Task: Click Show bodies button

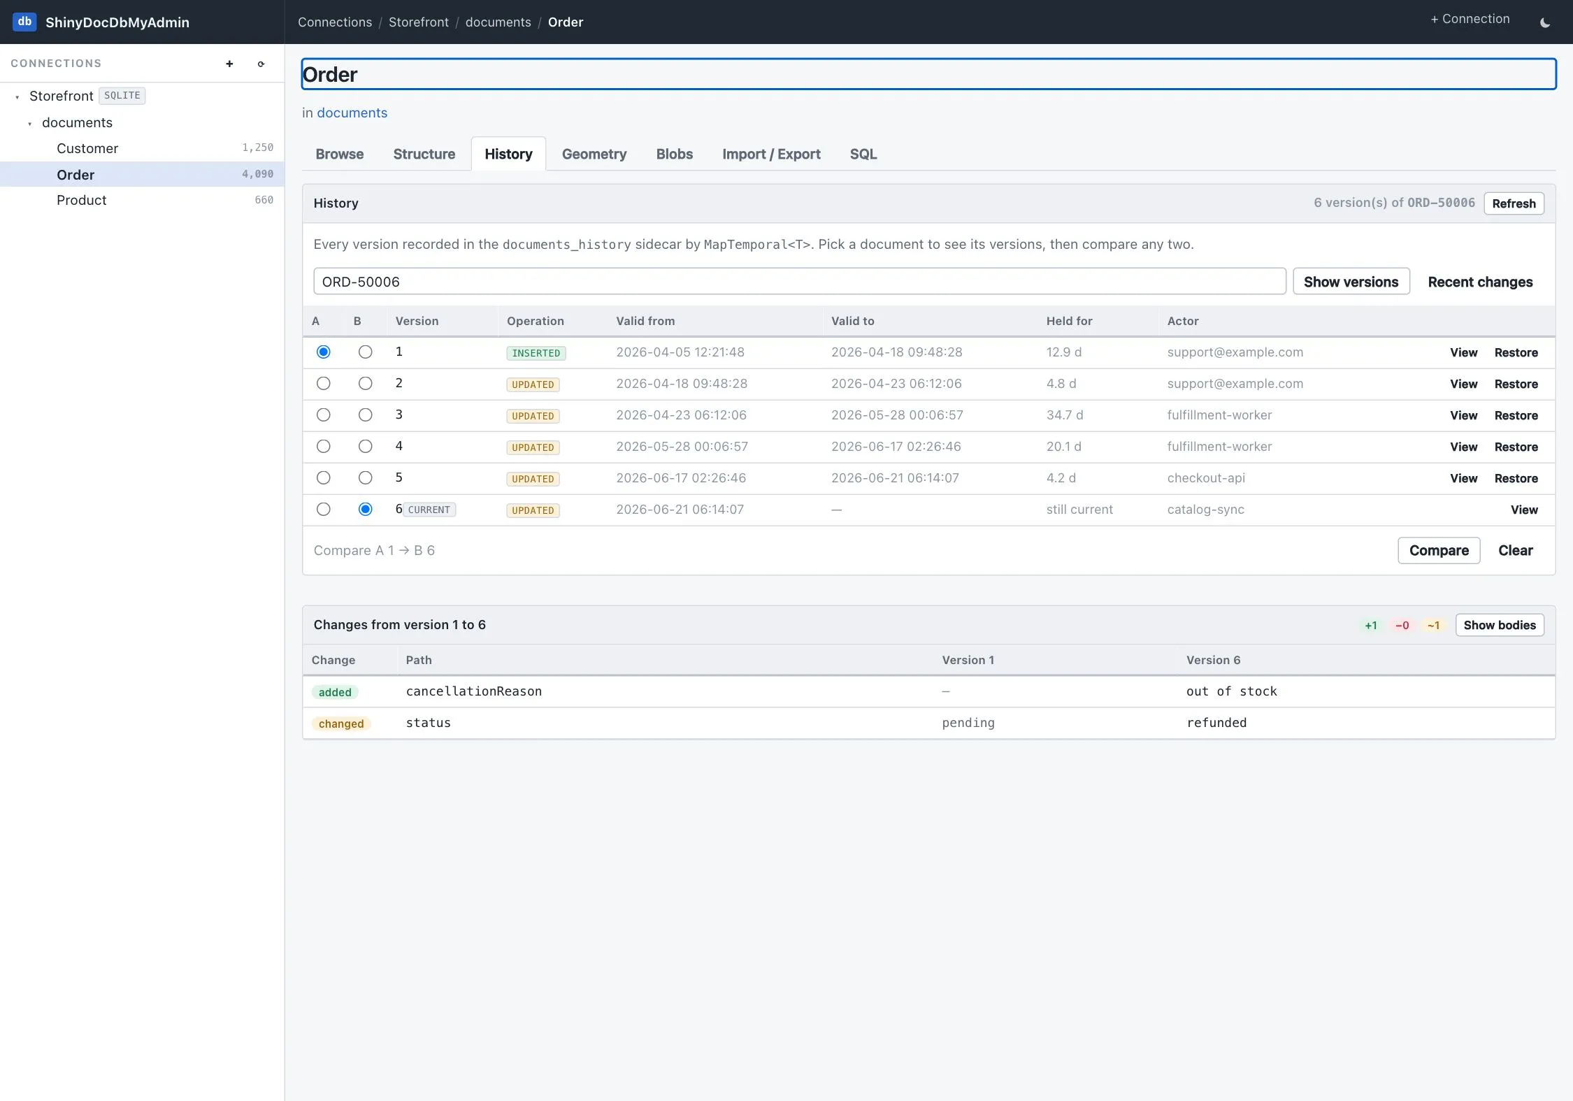Action: 1500,625
